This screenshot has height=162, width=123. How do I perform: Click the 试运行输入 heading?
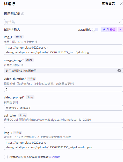(x=12, y=30)
